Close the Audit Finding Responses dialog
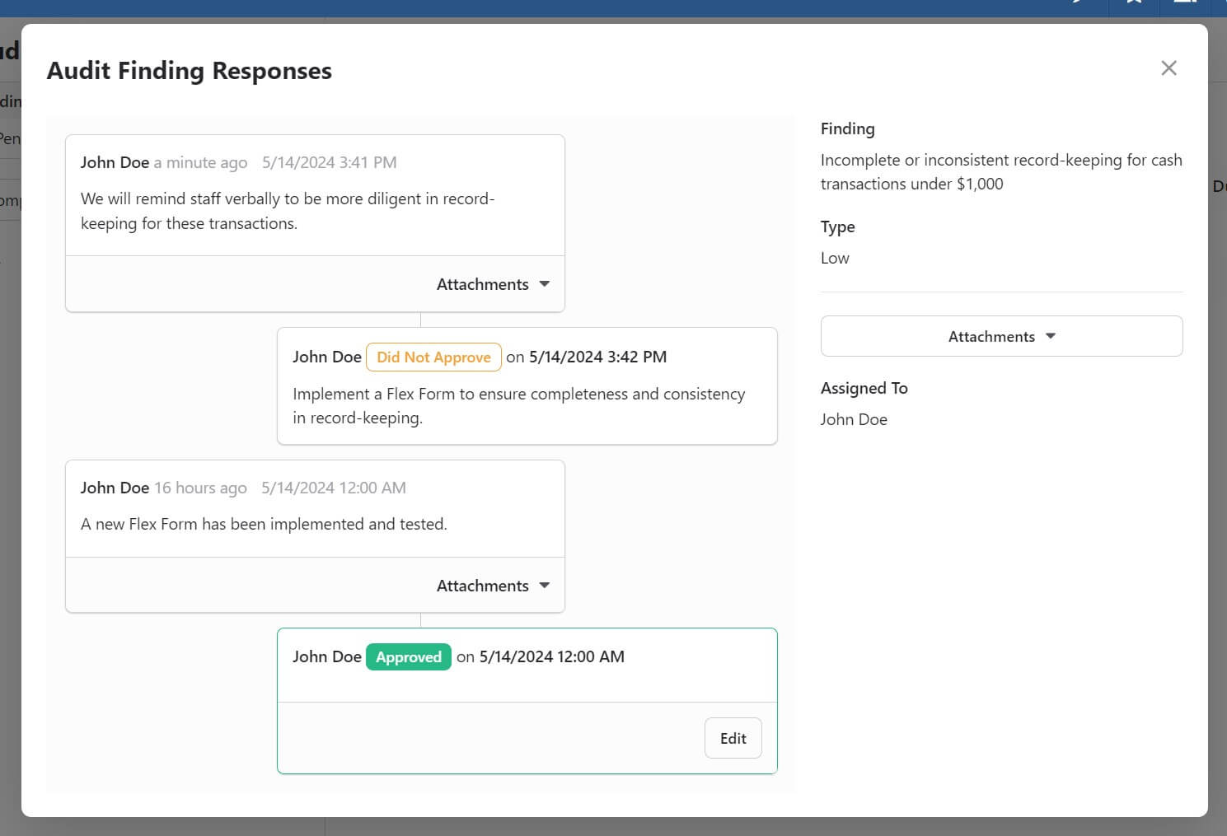The image size is (1227, 836). [1168, 68]
